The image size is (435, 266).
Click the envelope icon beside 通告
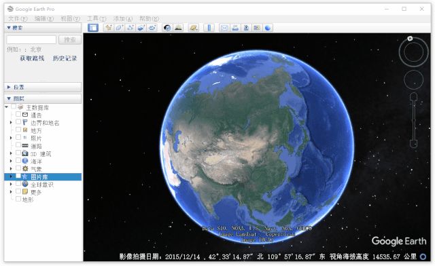[x=25, y=115]
